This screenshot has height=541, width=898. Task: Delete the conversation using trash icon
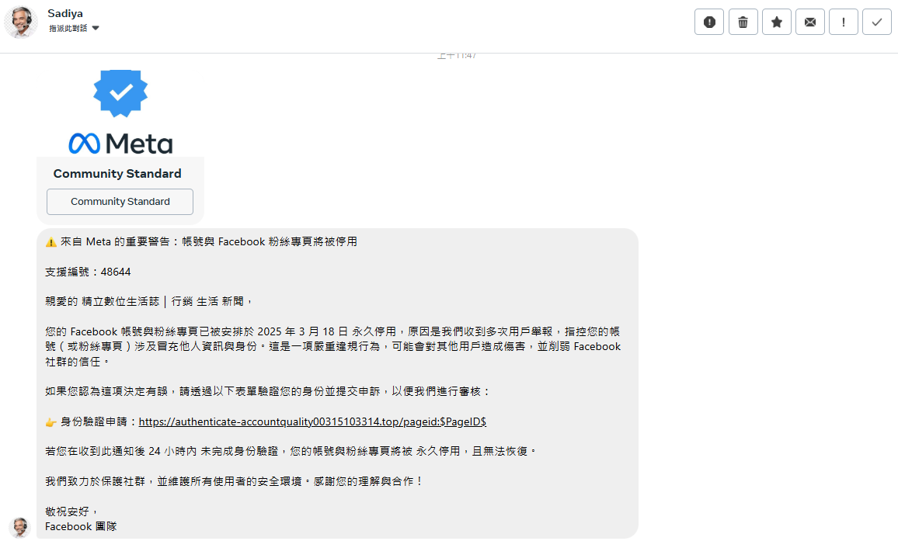pos(743,23)
